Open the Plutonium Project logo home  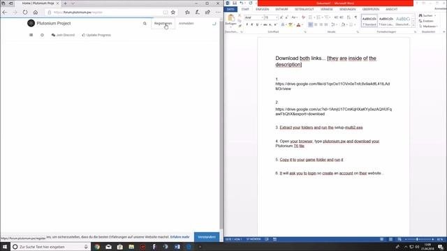point(31,23)
